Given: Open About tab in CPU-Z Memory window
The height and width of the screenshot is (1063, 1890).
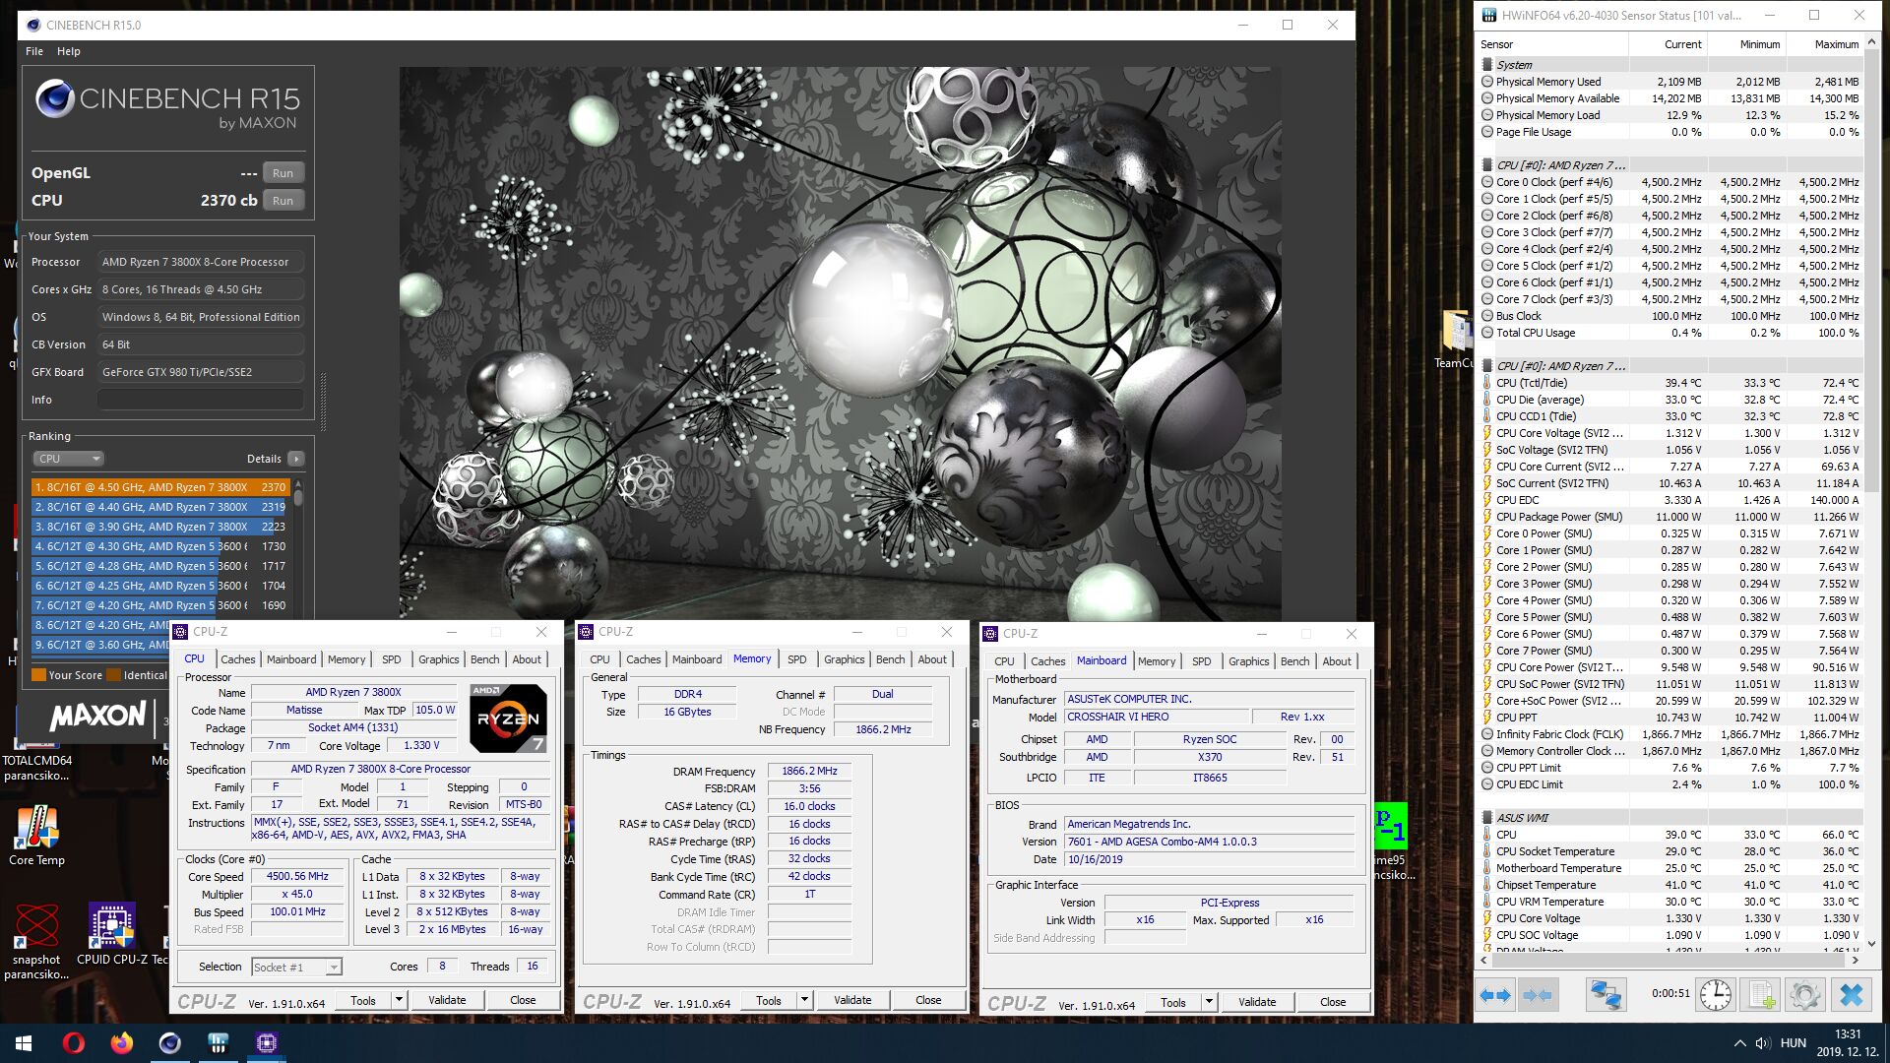Looking at the screenshot, I should tap(932, 659).
